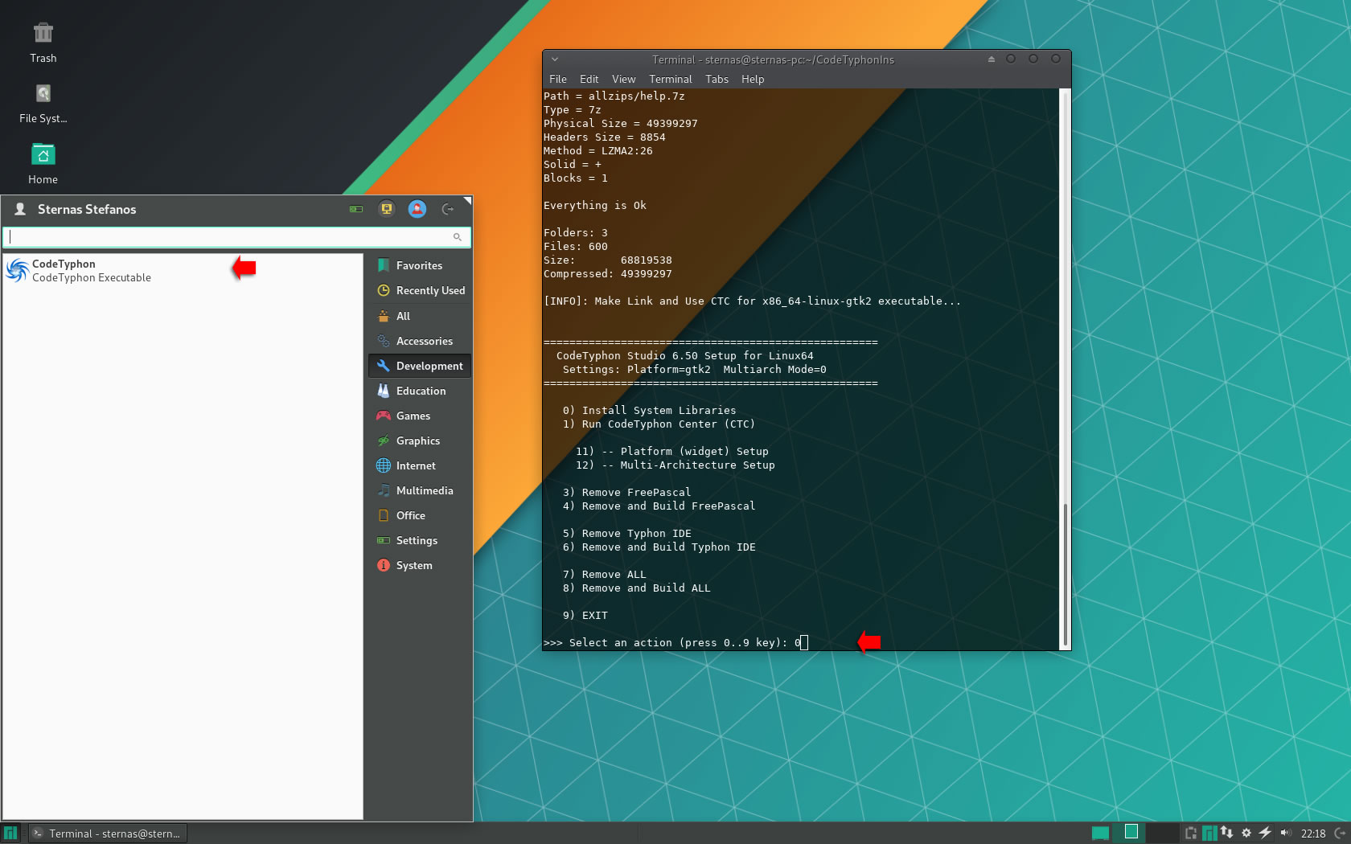This screenshot has width=1351, height=844.
Task: Click the Manjaro start menu button in taskbar
Action: [10, 834]
